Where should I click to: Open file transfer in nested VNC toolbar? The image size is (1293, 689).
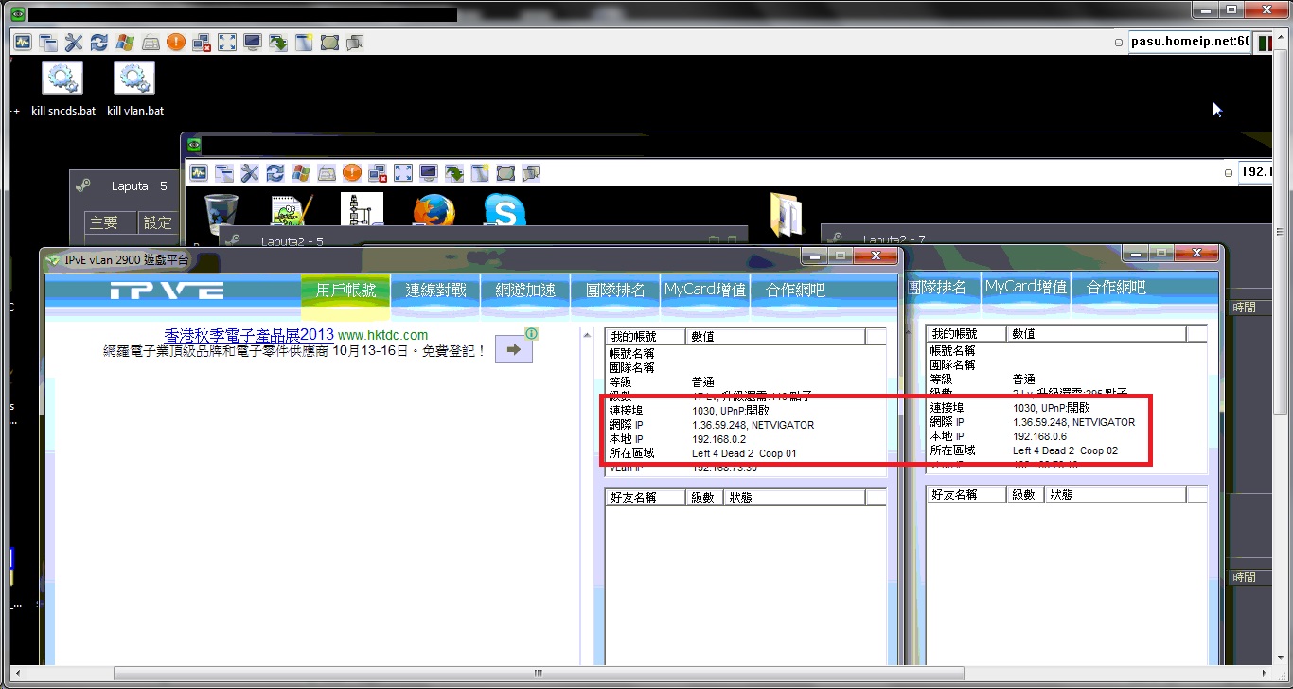pos(454,172)
